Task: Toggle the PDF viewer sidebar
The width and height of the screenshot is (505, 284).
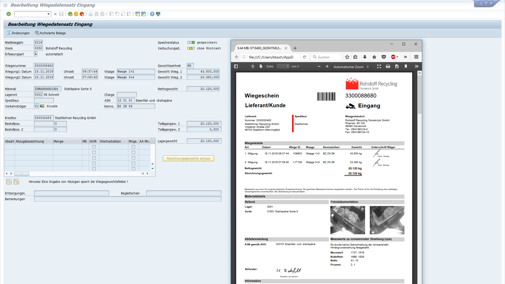Action: pyautogui.click(x=236, y=66)
